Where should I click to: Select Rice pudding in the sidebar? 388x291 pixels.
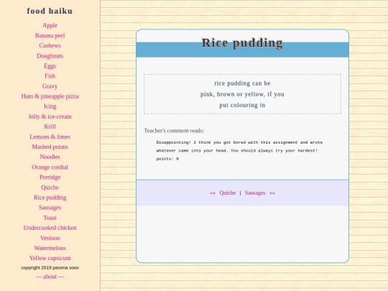coord(50,198)
